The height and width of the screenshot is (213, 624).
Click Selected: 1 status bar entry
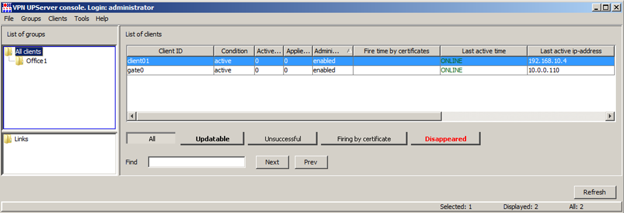tap(456, 207)
